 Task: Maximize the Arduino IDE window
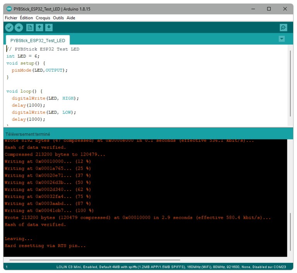[x=269, y=9]
